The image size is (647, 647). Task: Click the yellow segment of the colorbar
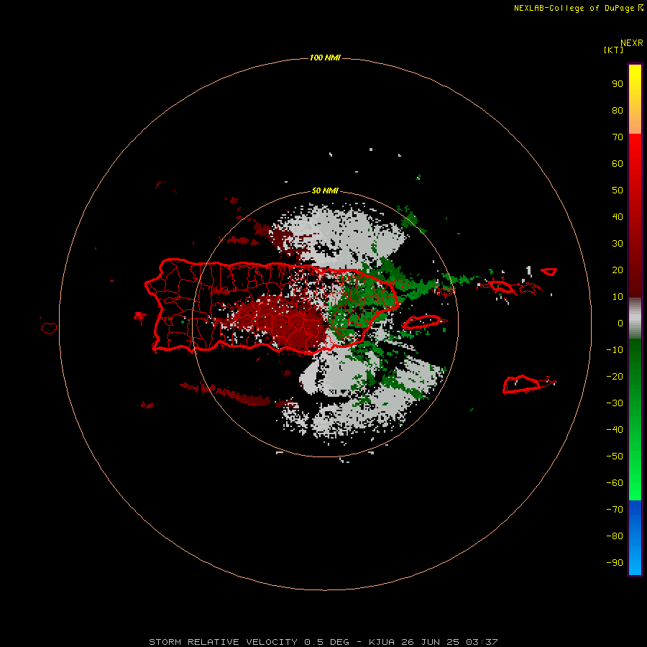[635, 99]
